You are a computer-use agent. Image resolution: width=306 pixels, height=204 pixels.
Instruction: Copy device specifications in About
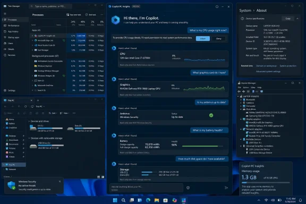[x=288, y=19]
